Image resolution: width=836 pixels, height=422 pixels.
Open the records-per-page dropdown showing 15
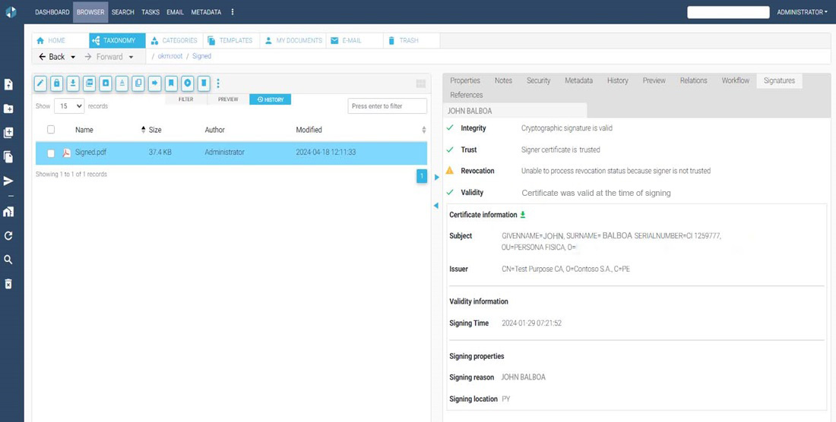[69, 106]
